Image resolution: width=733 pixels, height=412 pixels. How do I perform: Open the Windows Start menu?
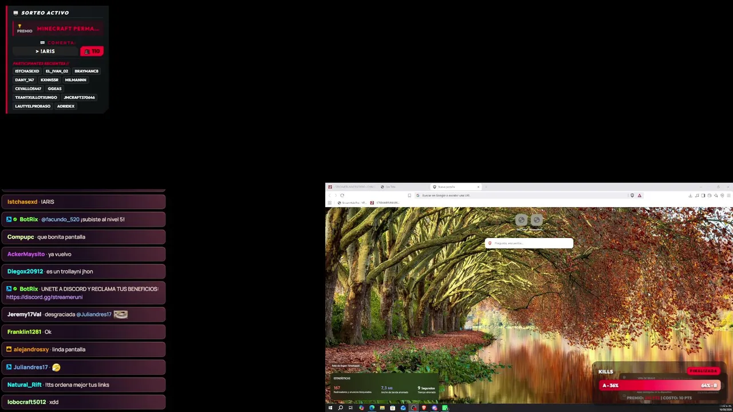[x=330, y=408]
